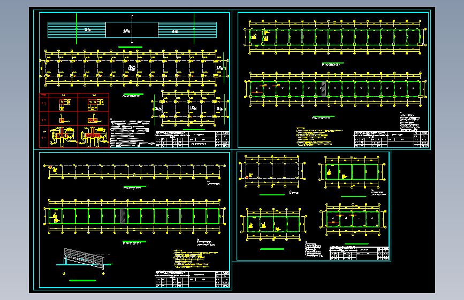The width and height of the screenshot is (464, 300).
Task: Click the cyan hatched roof plan strip
Action: (x=132, y=30)
